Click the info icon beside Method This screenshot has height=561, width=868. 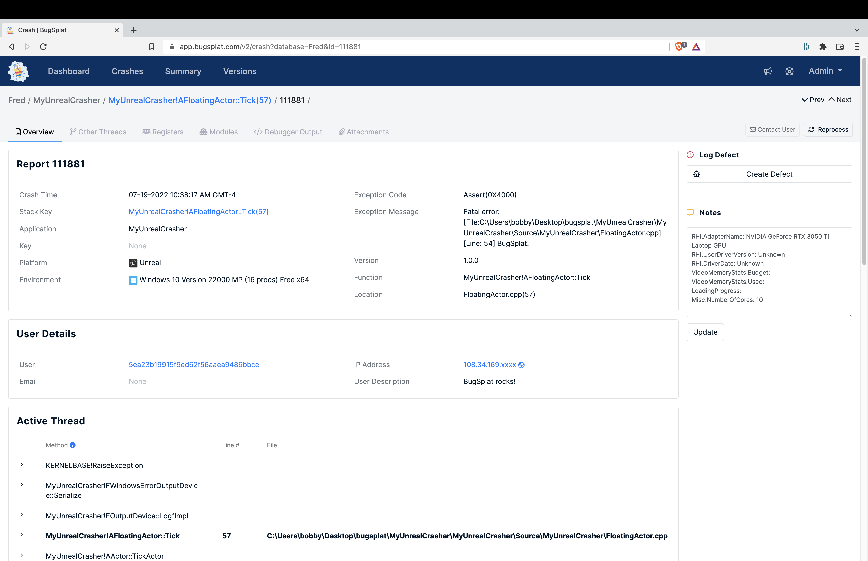tap(73, 445)
